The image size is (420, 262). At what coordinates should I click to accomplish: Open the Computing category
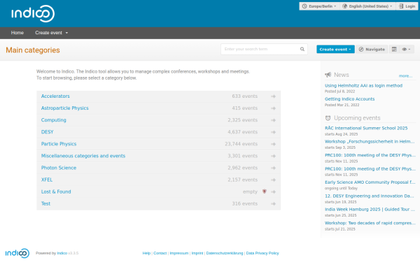[54, 120]
